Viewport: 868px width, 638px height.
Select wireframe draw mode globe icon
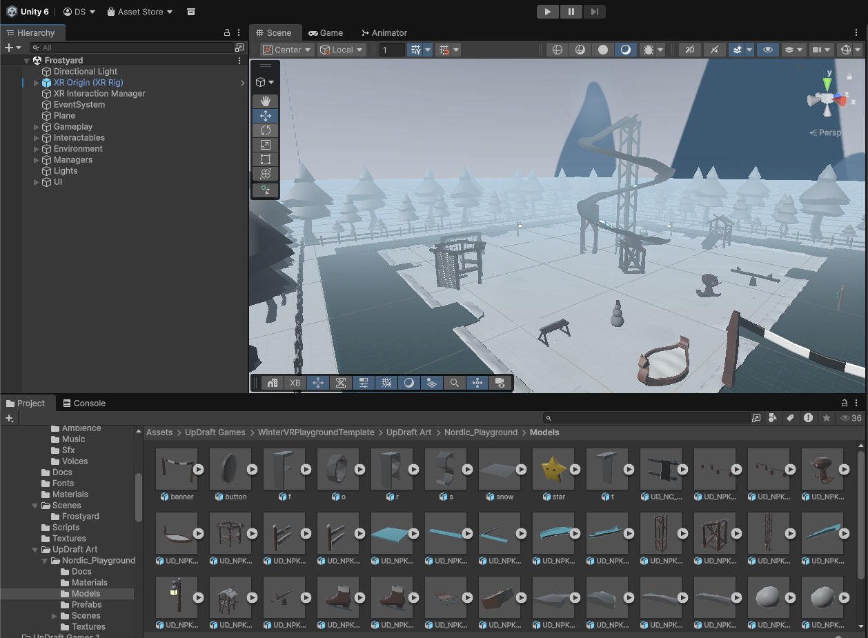[x=558, y=50]
